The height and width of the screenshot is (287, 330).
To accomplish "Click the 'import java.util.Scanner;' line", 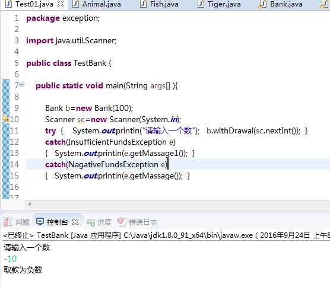I will coord(71,40).
